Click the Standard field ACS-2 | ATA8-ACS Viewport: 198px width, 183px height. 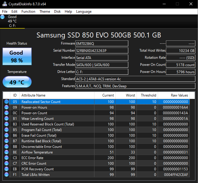click(x=135, y=79)
